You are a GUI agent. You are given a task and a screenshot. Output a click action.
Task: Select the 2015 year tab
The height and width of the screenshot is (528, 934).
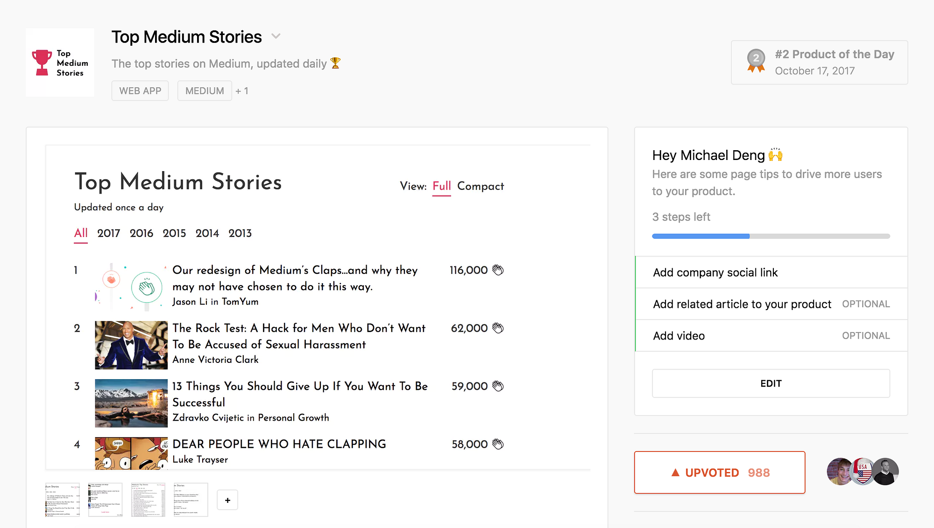pyautogui.click(x=174, y=233)
